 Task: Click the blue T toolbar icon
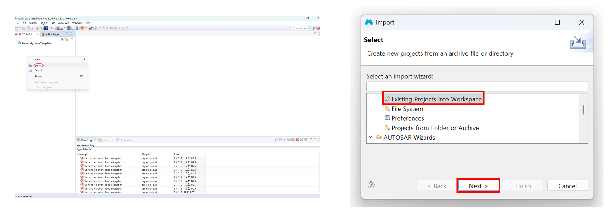(46, 28)
